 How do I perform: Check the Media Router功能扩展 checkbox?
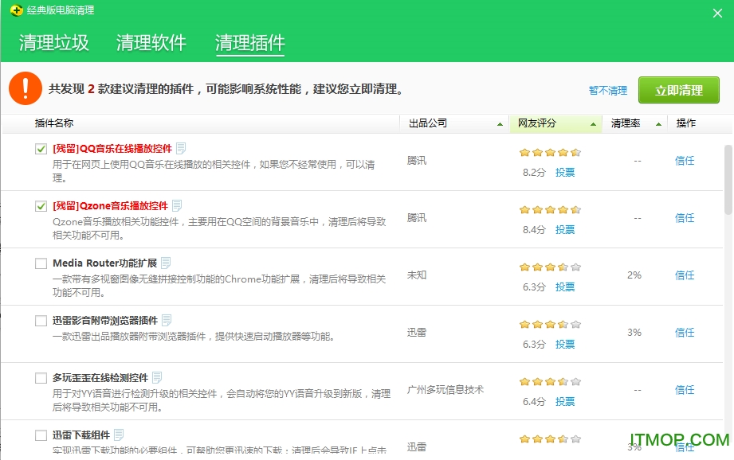[x=41, y=263]
